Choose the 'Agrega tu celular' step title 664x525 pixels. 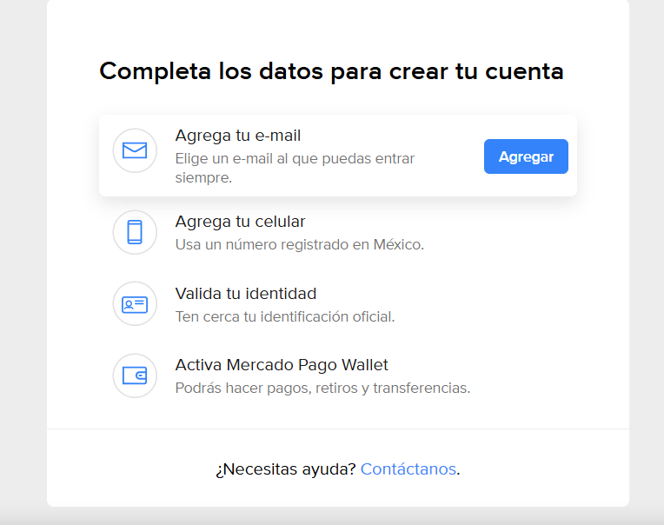pyautogui.click(x=240, y=222)
